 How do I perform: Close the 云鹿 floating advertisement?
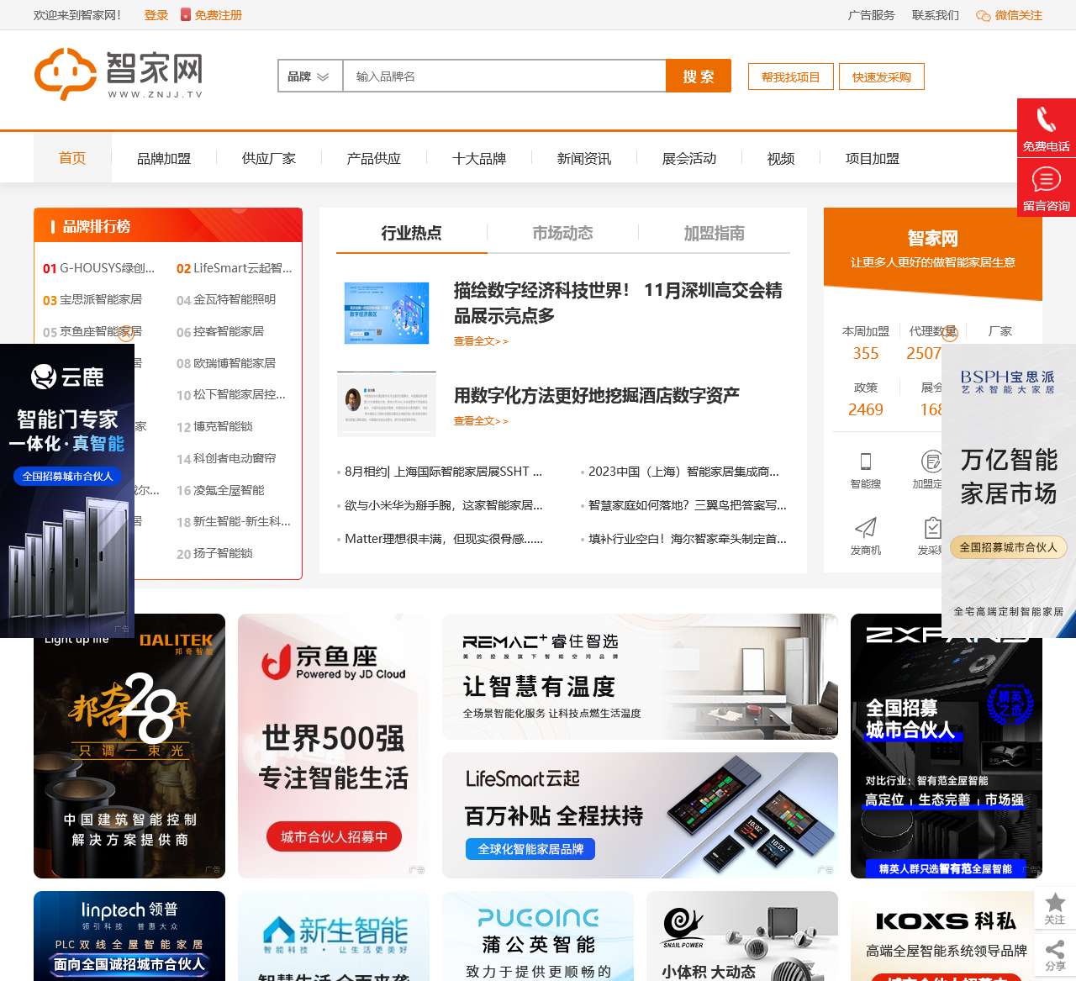point(126,334)
